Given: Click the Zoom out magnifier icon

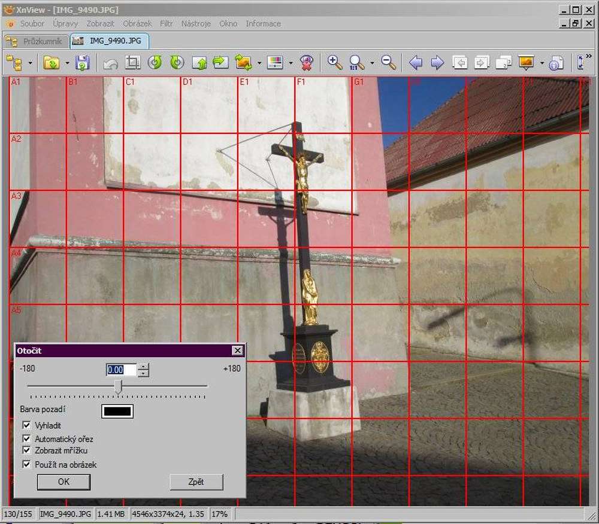Looking at the screenshot, I should tap(389, 63).
